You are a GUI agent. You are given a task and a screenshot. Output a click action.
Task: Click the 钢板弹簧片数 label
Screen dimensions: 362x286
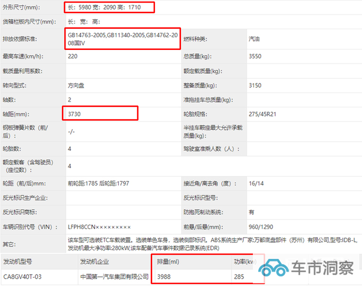click(x=25, y=132)
